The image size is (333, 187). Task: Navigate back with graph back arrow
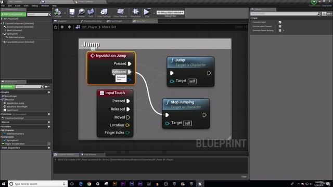62,27
